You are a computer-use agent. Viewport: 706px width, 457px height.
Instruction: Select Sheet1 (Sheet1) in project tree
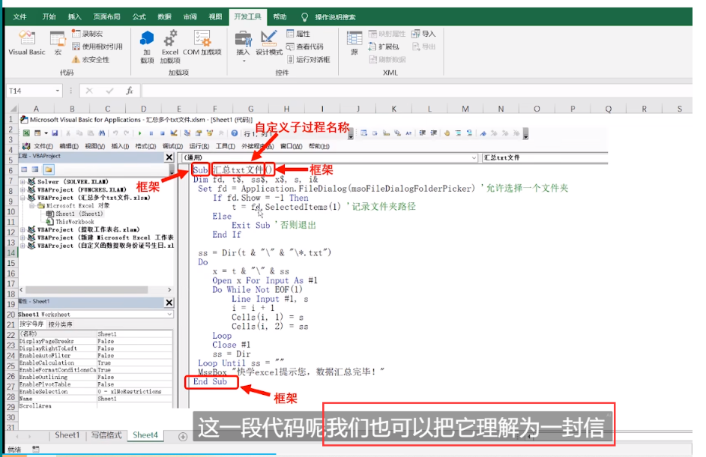[74, 214]
